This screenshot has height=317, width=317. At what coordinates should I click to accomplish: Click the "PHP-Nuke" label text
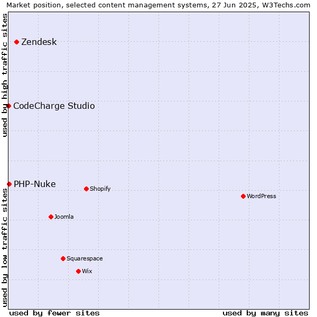click(35, 184)
